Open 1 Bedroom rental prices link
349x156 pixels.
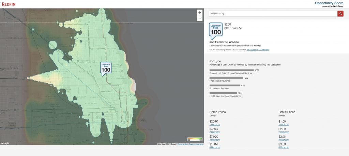pos(284,125)
